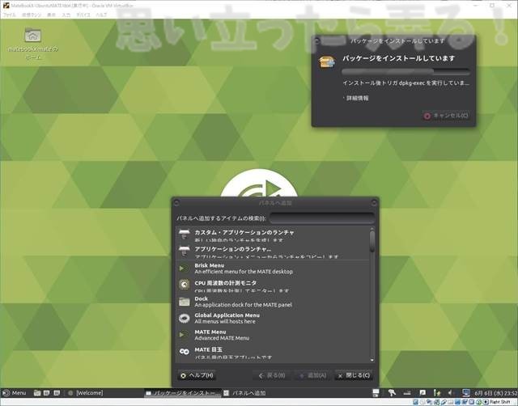This screenshot has height=406, width=518.
Task: Click the 戻る(B) button
Action: 272,375
